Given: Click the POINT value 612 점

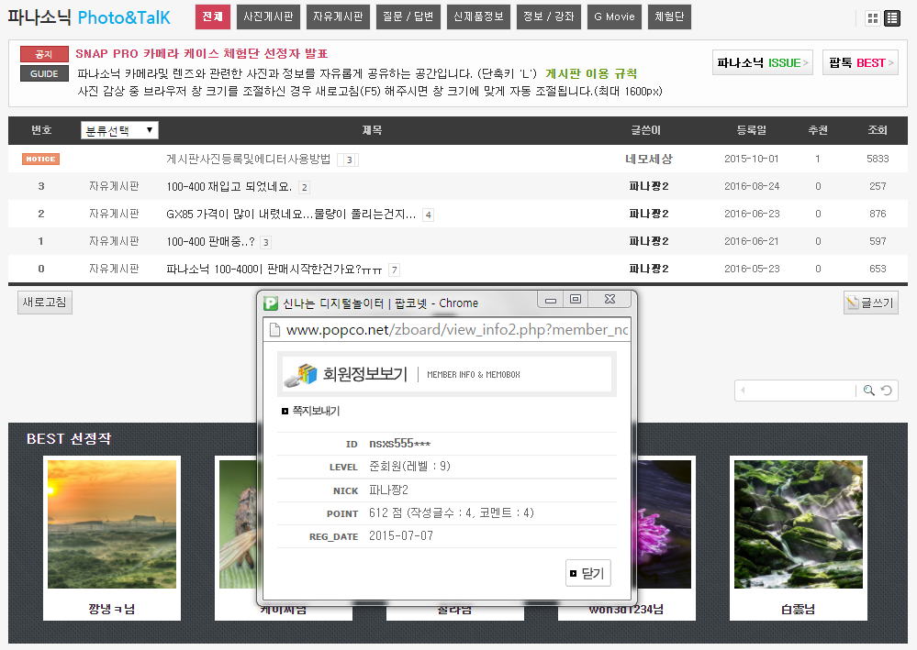Looking at the screenshot, I should click(x=451, y=512).
